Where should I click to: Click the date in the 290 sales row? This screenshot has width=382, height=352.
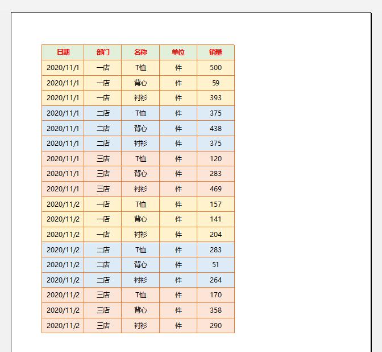(63, 326)
